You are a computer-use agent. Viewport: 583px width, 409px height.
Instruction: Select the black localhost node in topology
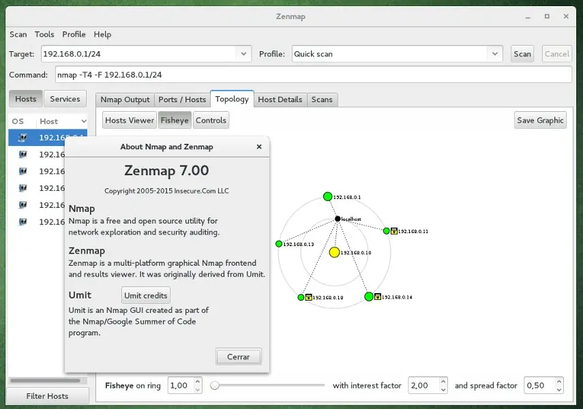coord(338,219)
